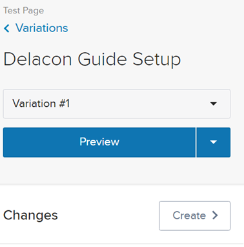Screen dimensions: 244x247
Task: Click the back chevron beside Variations
Action: click(x=6, y=28)
